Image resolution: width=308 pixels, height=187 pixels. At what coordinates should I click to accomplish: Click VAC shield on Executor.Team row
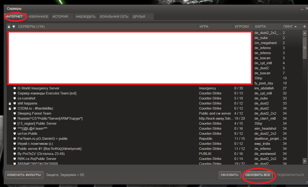tap(14, 93)
